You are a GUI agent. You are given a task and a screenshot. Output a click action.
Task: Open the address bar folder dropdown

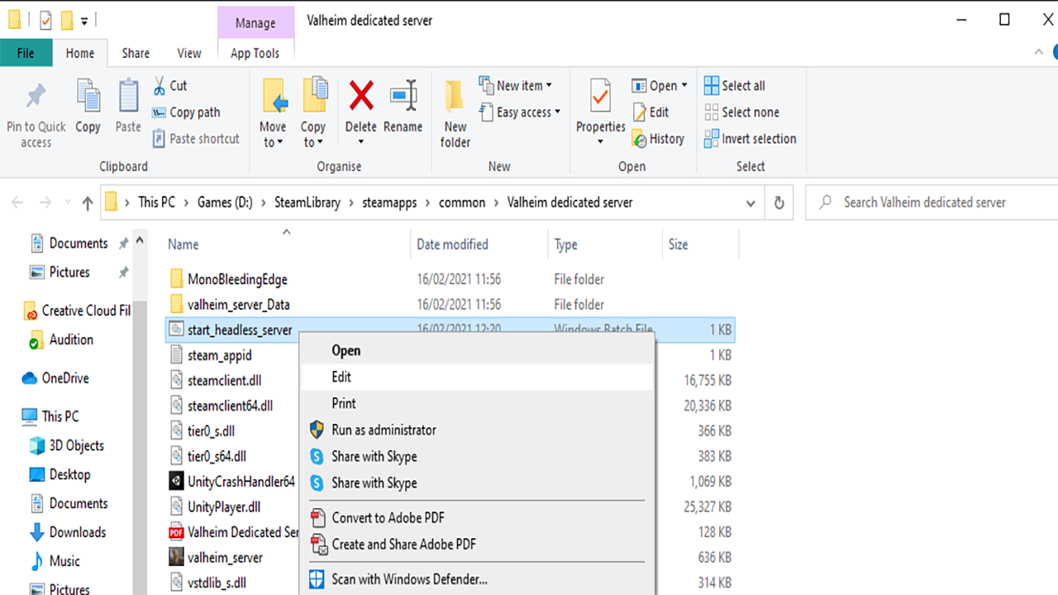click(x=750, y=202)
